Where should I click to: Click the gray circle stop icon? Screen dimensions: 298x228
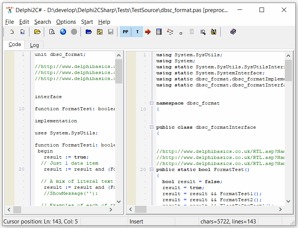[74, 32]
